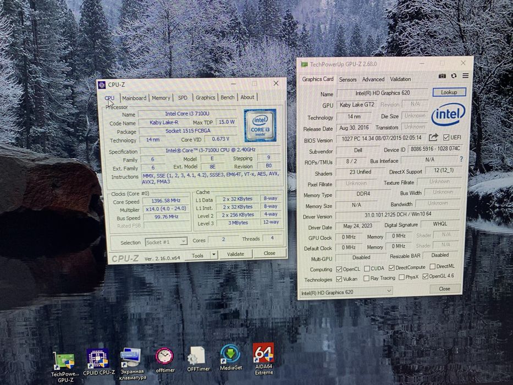Switch to the Memory tab
The width and height of the screenshot is (513, 385).
(161, 97)
